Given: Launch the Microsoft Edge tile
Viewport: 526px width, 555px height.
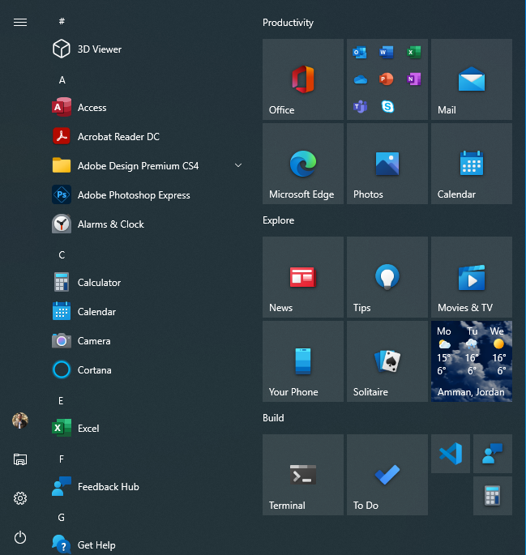Looking at the screenshot, I should click(303, 164).
